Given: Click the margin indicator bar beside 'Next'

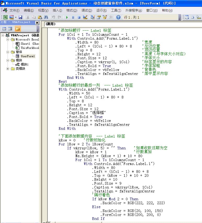Looking at the screenshot, I should tap(45, 82).
